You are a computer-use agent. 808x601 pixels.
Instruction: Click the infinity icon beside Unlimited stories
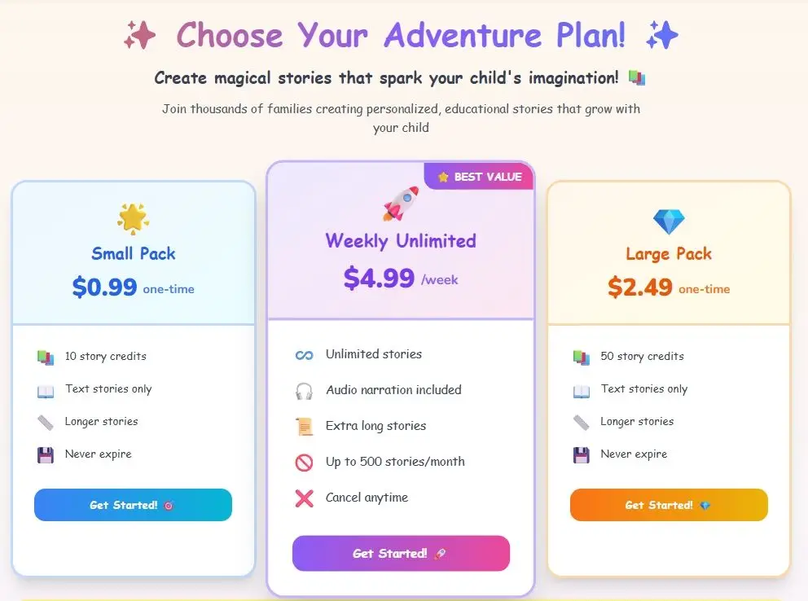pos(304,355)
